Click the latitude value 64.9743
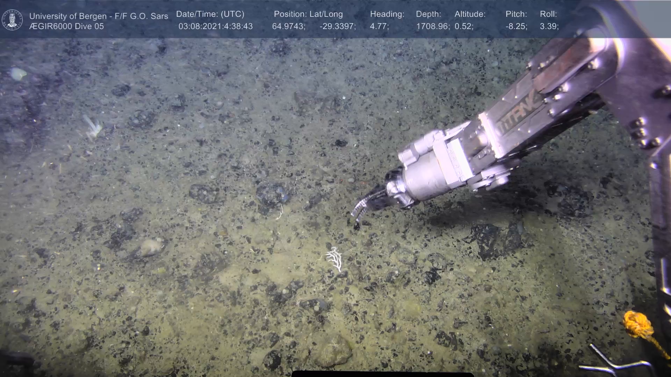Image resolution: width=671 pixels, height=377 pixels. coord(288,27)
